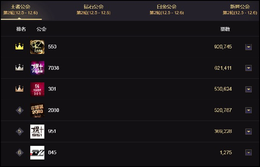Open guild 951 white logo
This screenshot has width=260, height=167.
[37, 132]
